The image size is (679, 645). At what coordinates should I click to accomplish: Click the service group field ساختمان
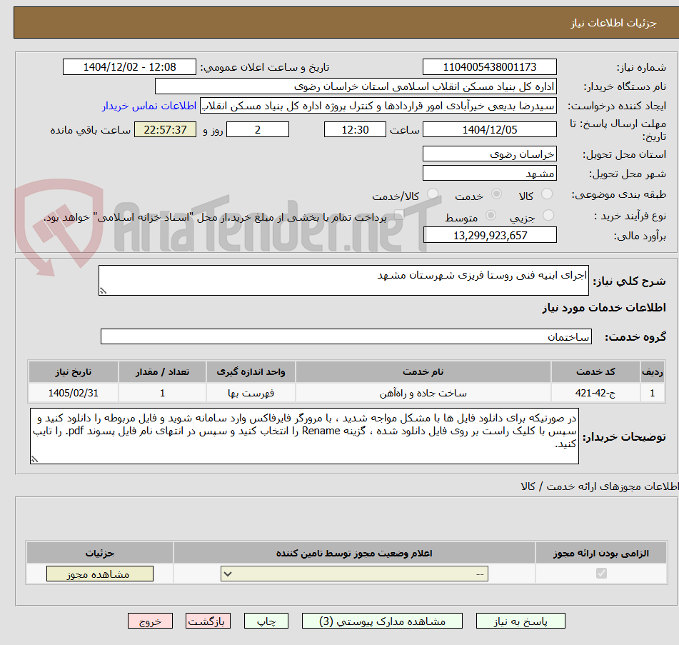pyautogui.click(x=346, y=336)
